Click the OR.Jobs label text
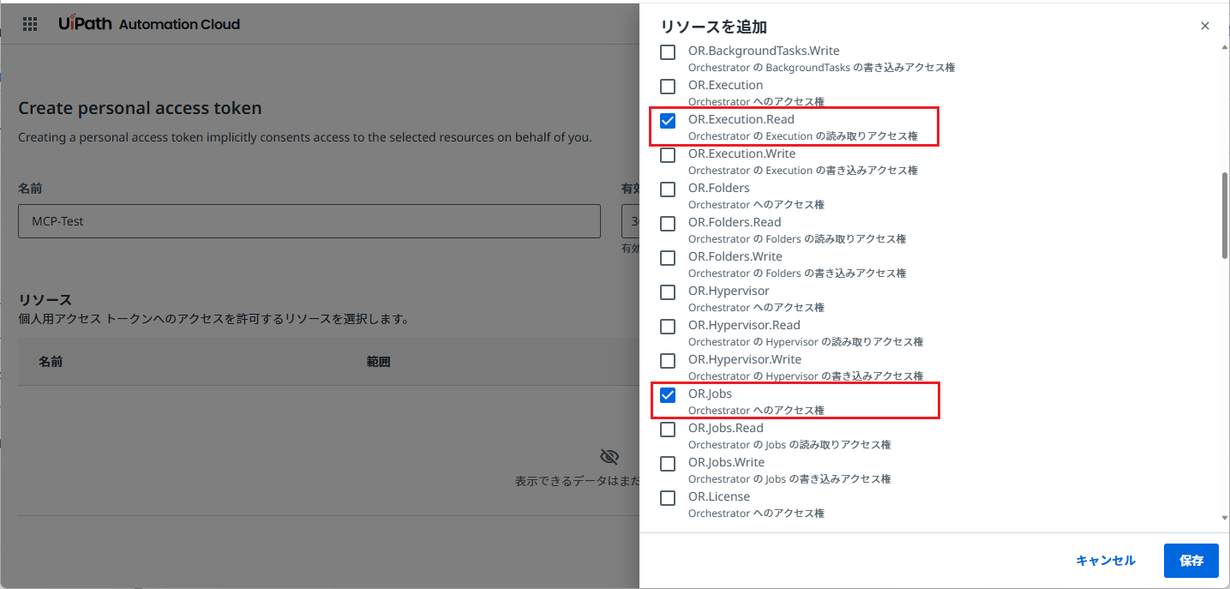This screenshot has width=1230, height=589. [x=710, y=394]
